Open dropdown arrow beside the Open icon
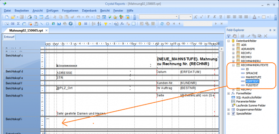The image size is (279, 134). (17, 17)
